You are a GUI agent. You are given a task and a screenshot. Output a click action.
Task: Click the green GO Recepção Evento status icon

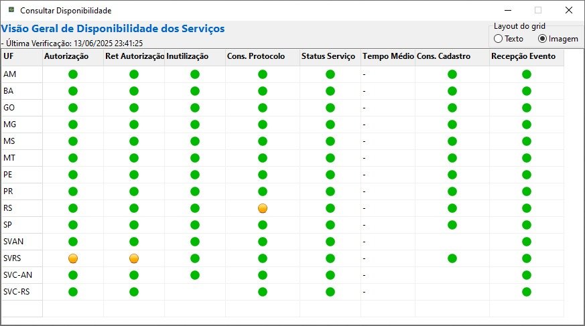(x=527, y=108)
